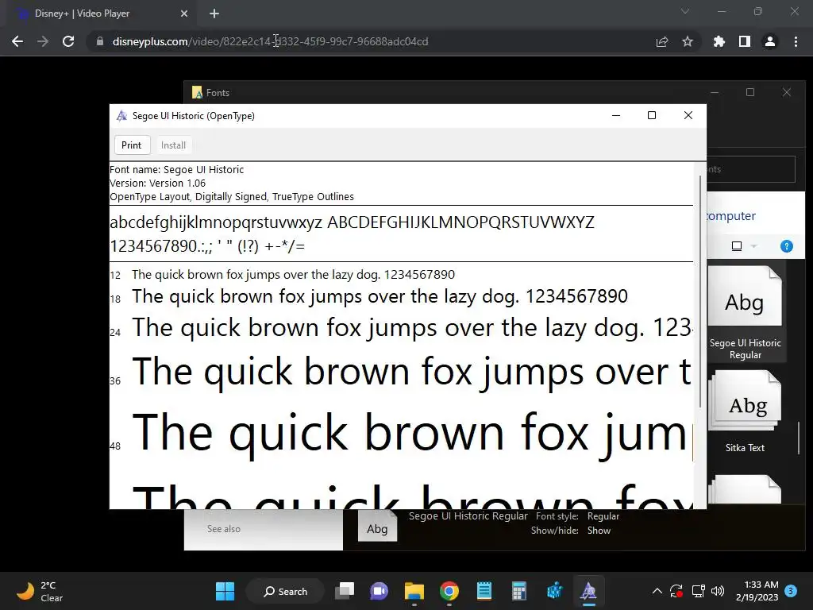Go back in Chrome

pyautogui.click(x=17, y=41)
